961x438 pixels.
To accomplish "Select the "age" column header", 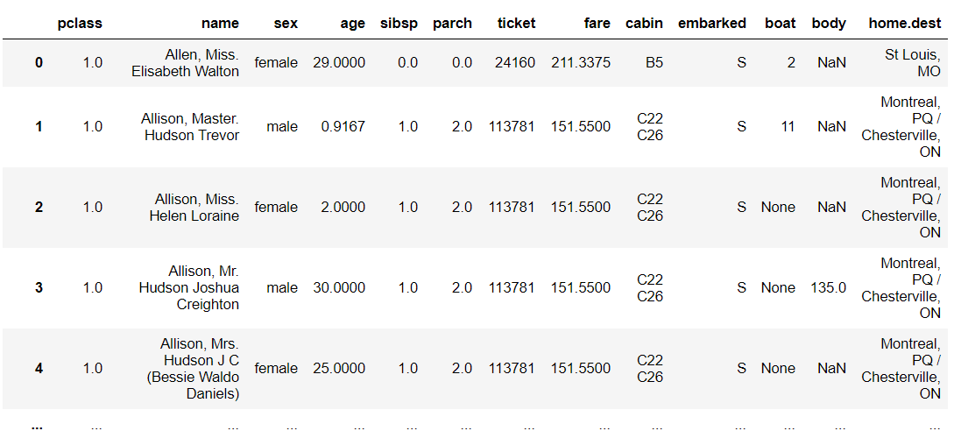I will click(353, 23).
